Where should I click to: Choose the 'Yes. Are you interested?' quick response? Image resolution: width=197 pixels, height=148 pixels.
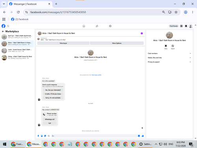click(53, 90)
